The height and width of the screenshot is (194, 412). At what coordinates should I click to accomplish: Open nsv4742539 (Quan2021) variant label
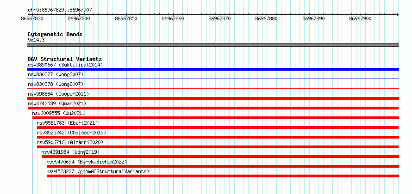(x=57, y=103)
